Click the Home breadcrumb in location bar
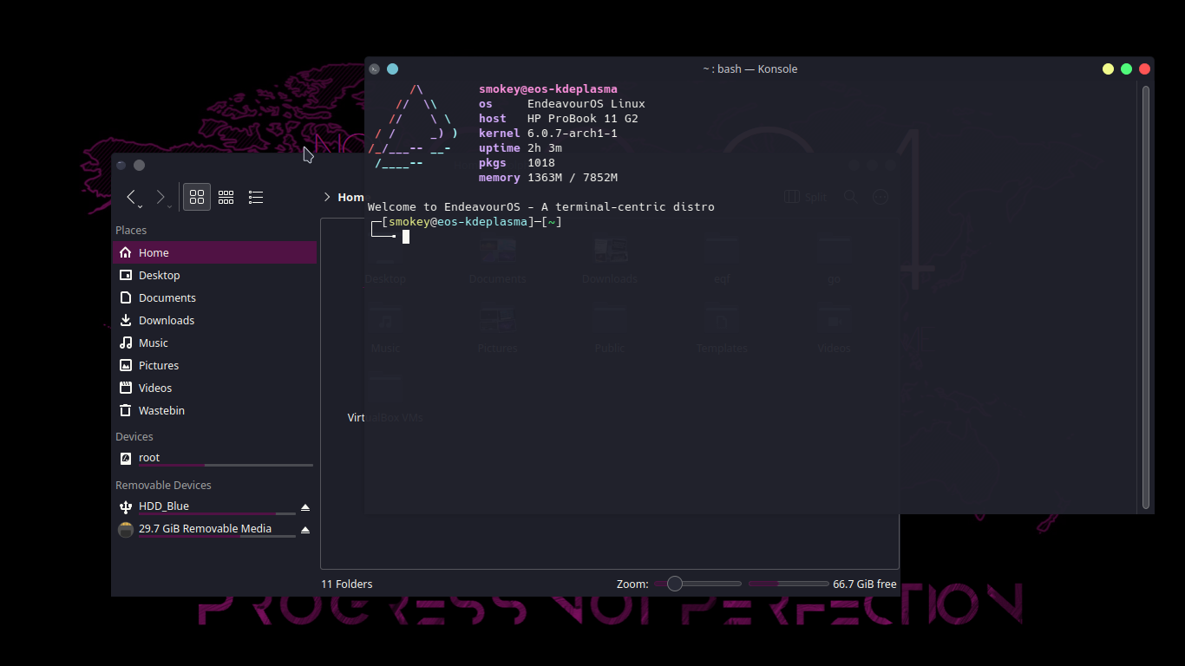Screen dimensions: 1185x666 [351, 198]
